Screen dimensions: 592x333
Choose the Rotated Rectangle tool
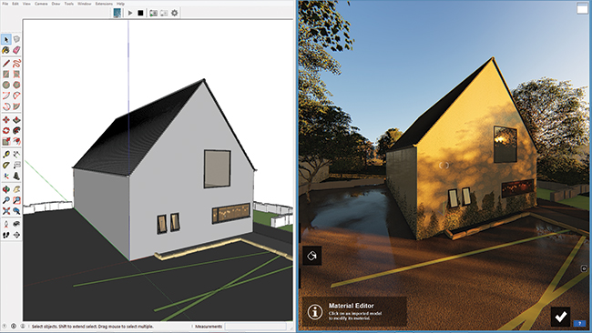coord(16,75)
